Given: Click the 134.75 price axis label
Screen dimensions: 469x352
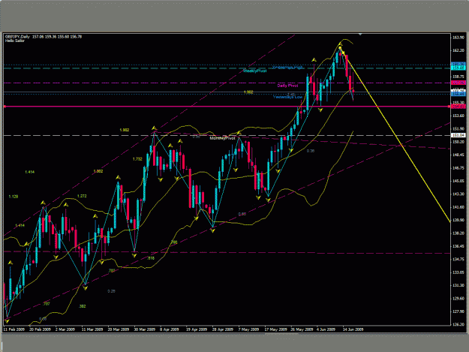Looking at the screenshot, I should pyautogui.click(x=458, y=259).
